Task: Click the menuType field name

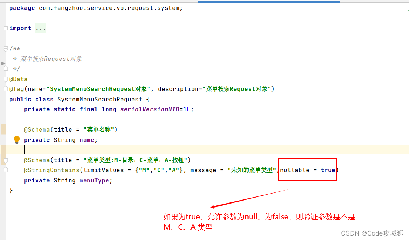Action: point(94,180)
